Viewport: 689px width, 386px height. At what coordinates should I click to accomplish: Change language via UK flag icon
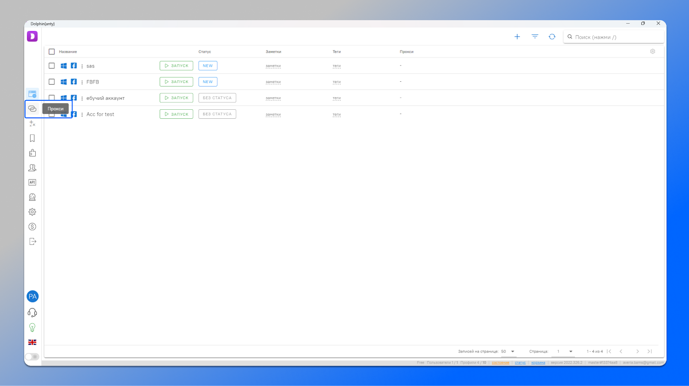pos(32,343)
